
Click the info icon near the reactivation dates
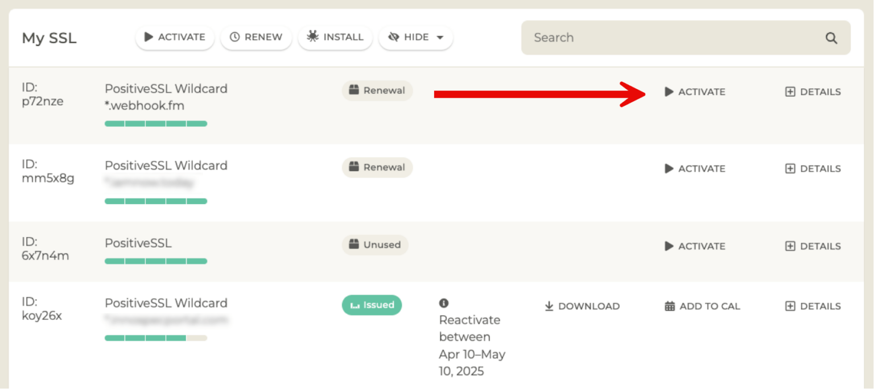tap(444, 303)
